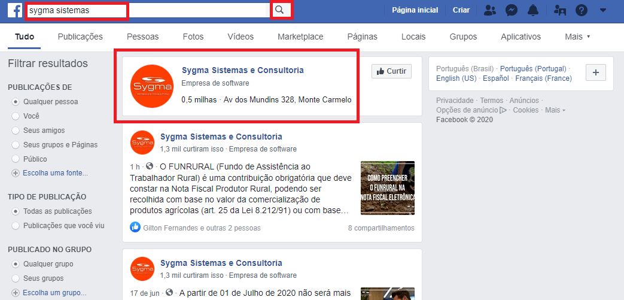Open notifications bell icon
The height and width of the screenshot is (300, 624).
click(533, 10)
